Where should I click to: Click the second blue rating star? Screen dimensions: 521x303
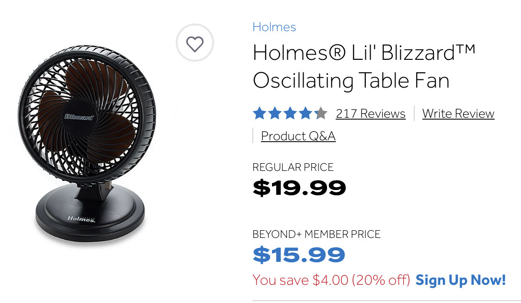pyautogui.click(x=275, y=113)
